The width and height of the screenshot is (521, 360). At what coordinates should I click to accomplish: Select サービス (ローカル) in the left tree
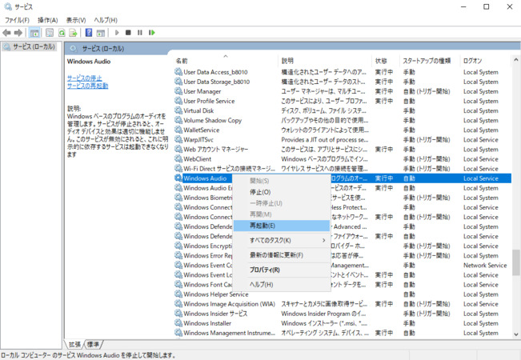coord(30,47)
